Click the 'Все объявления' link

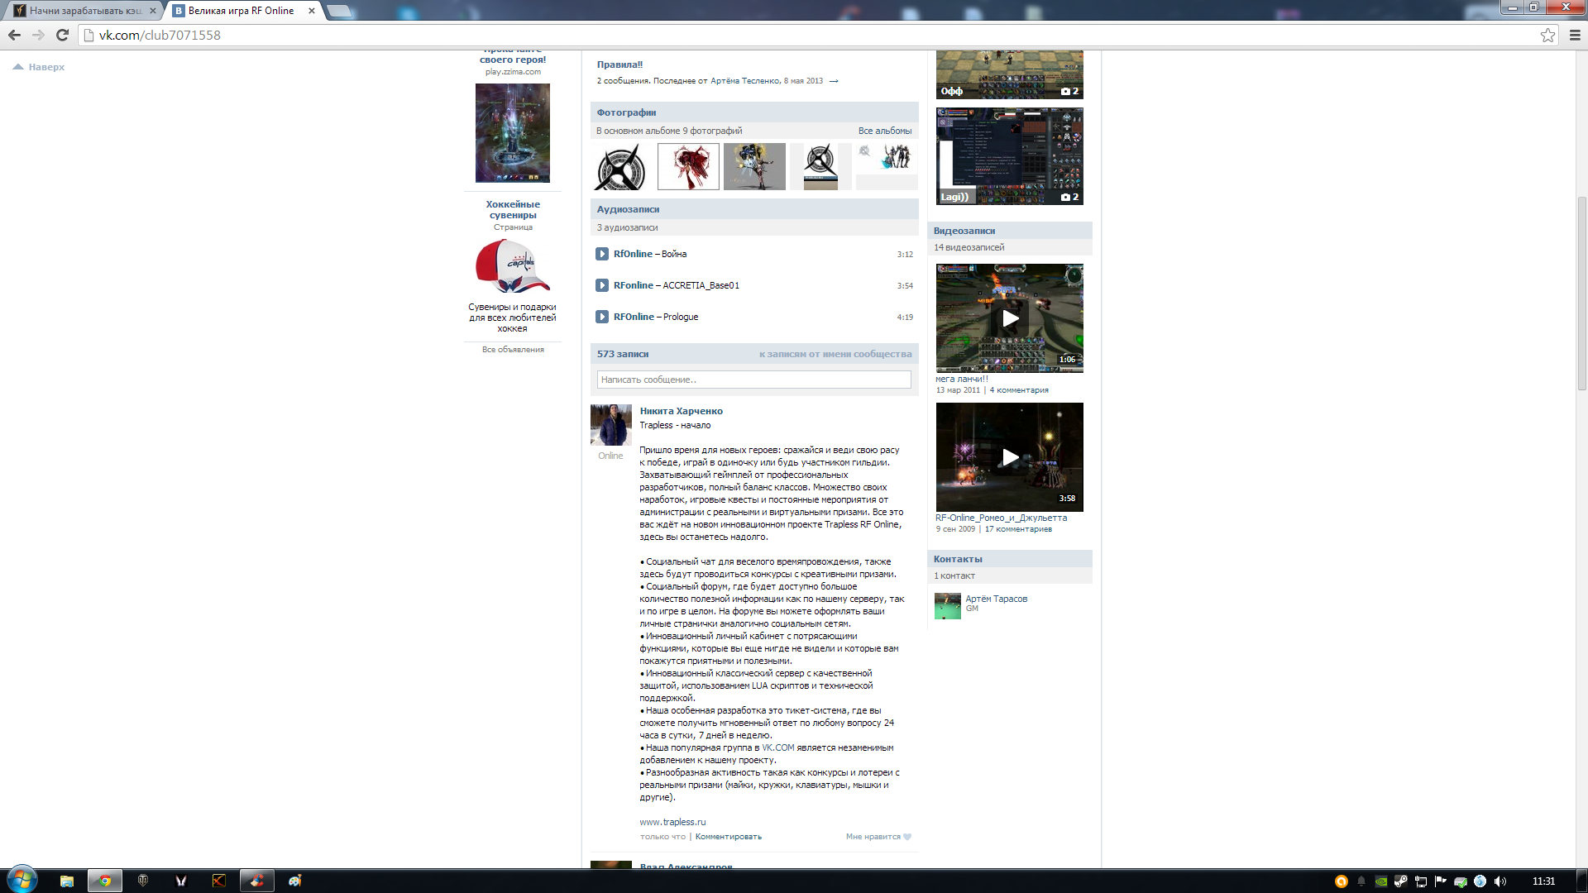click(x=513, y=350)
